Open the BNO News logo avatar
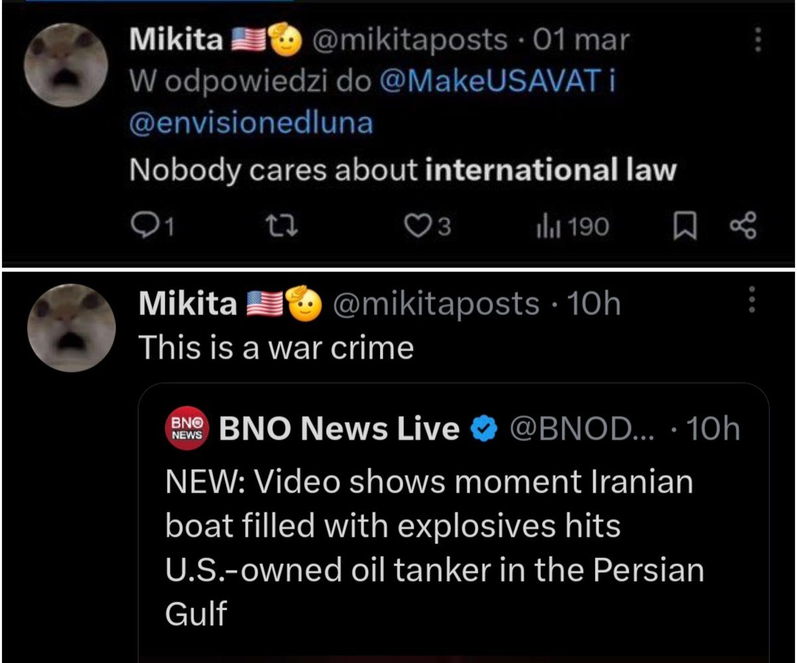Viewport: 797px width, 663px height. (186, 429)
